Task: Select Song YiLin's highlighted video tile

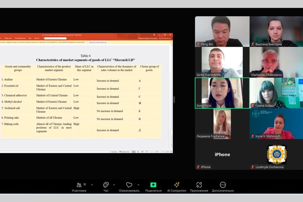Action: click(222, 93)
